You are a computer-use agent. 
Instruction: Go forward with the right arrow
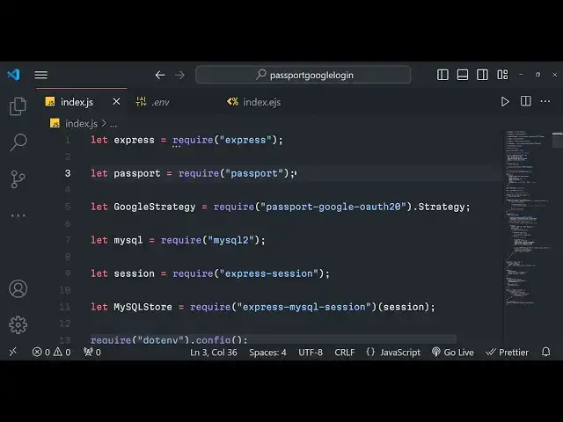click(179, 75)
